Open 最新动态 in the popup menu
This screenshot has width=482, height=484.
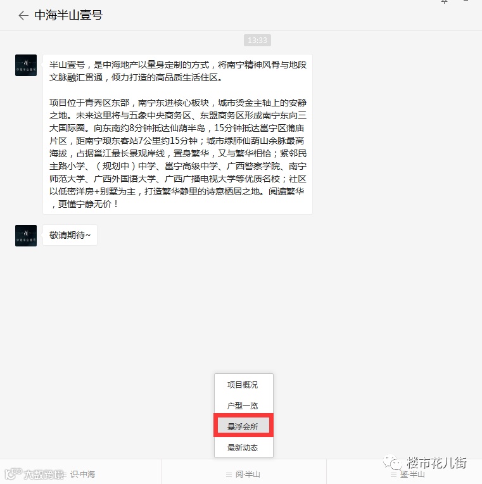click(243, 447)
